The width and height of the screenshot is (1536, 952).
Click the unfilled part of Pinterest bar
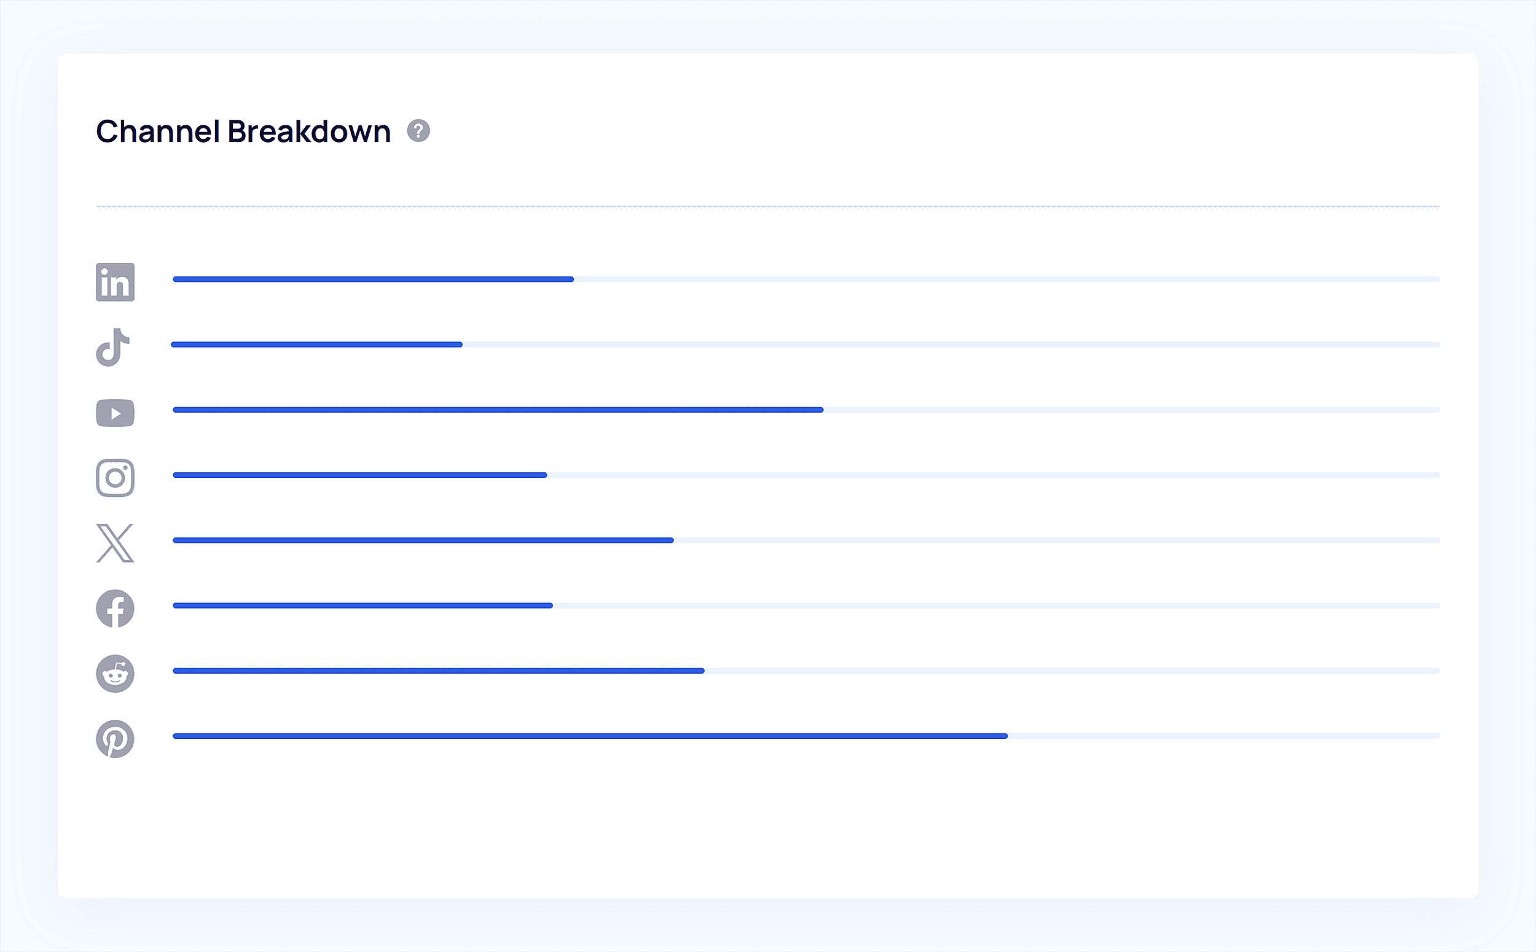1224,736
